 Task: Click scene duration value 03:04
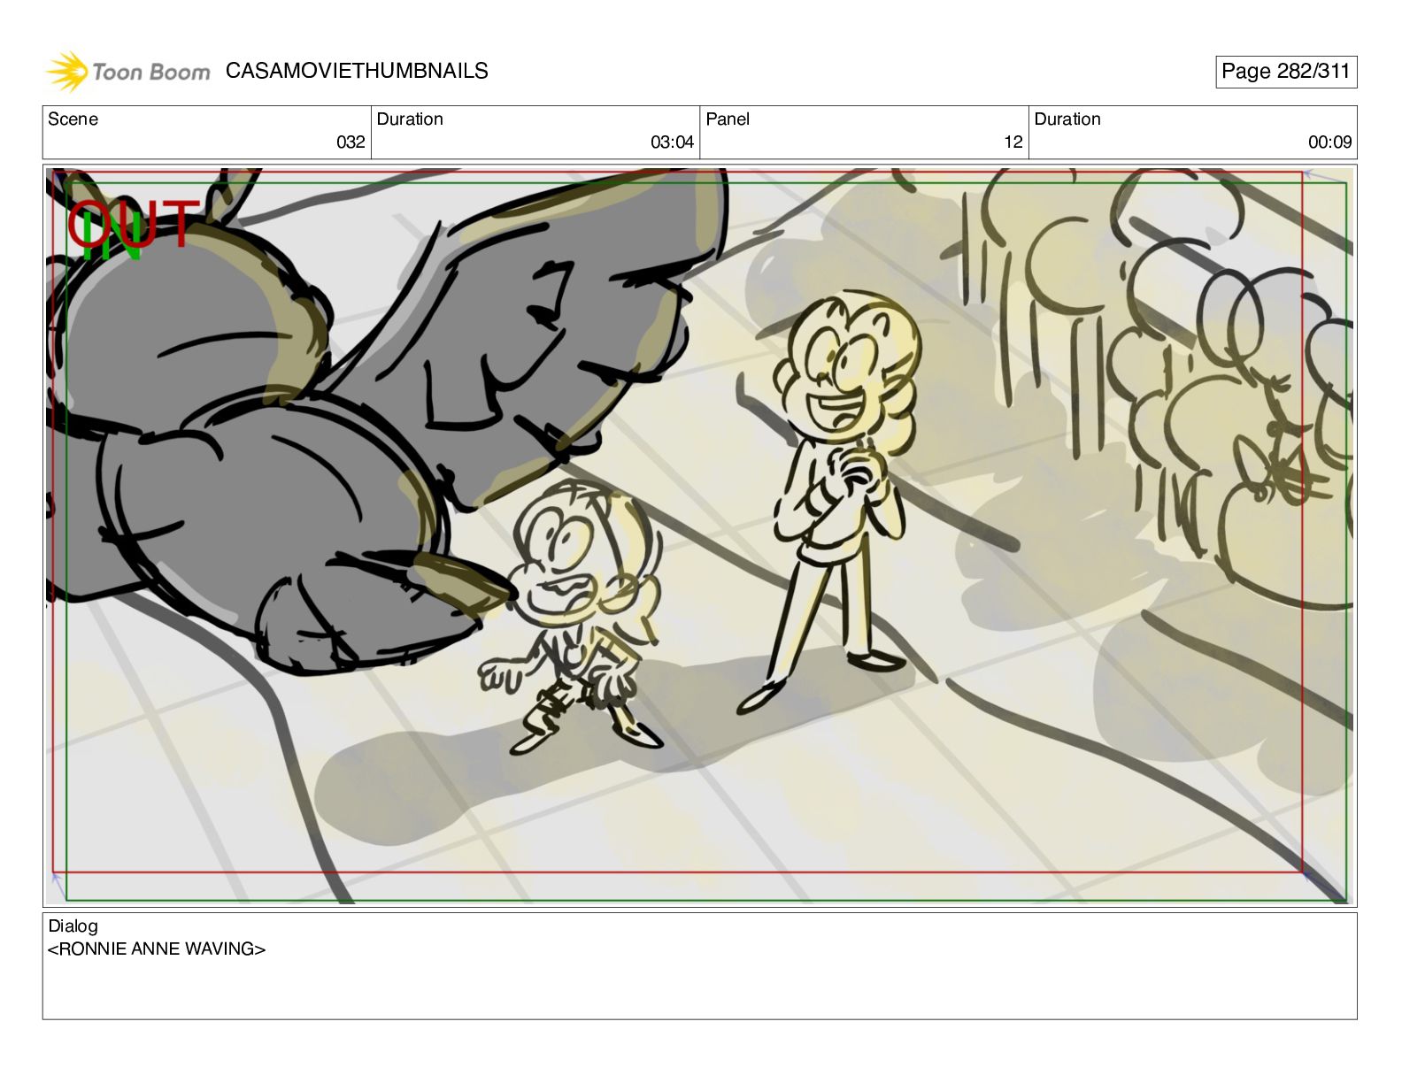pyautogui.click(x=672, y=142)
